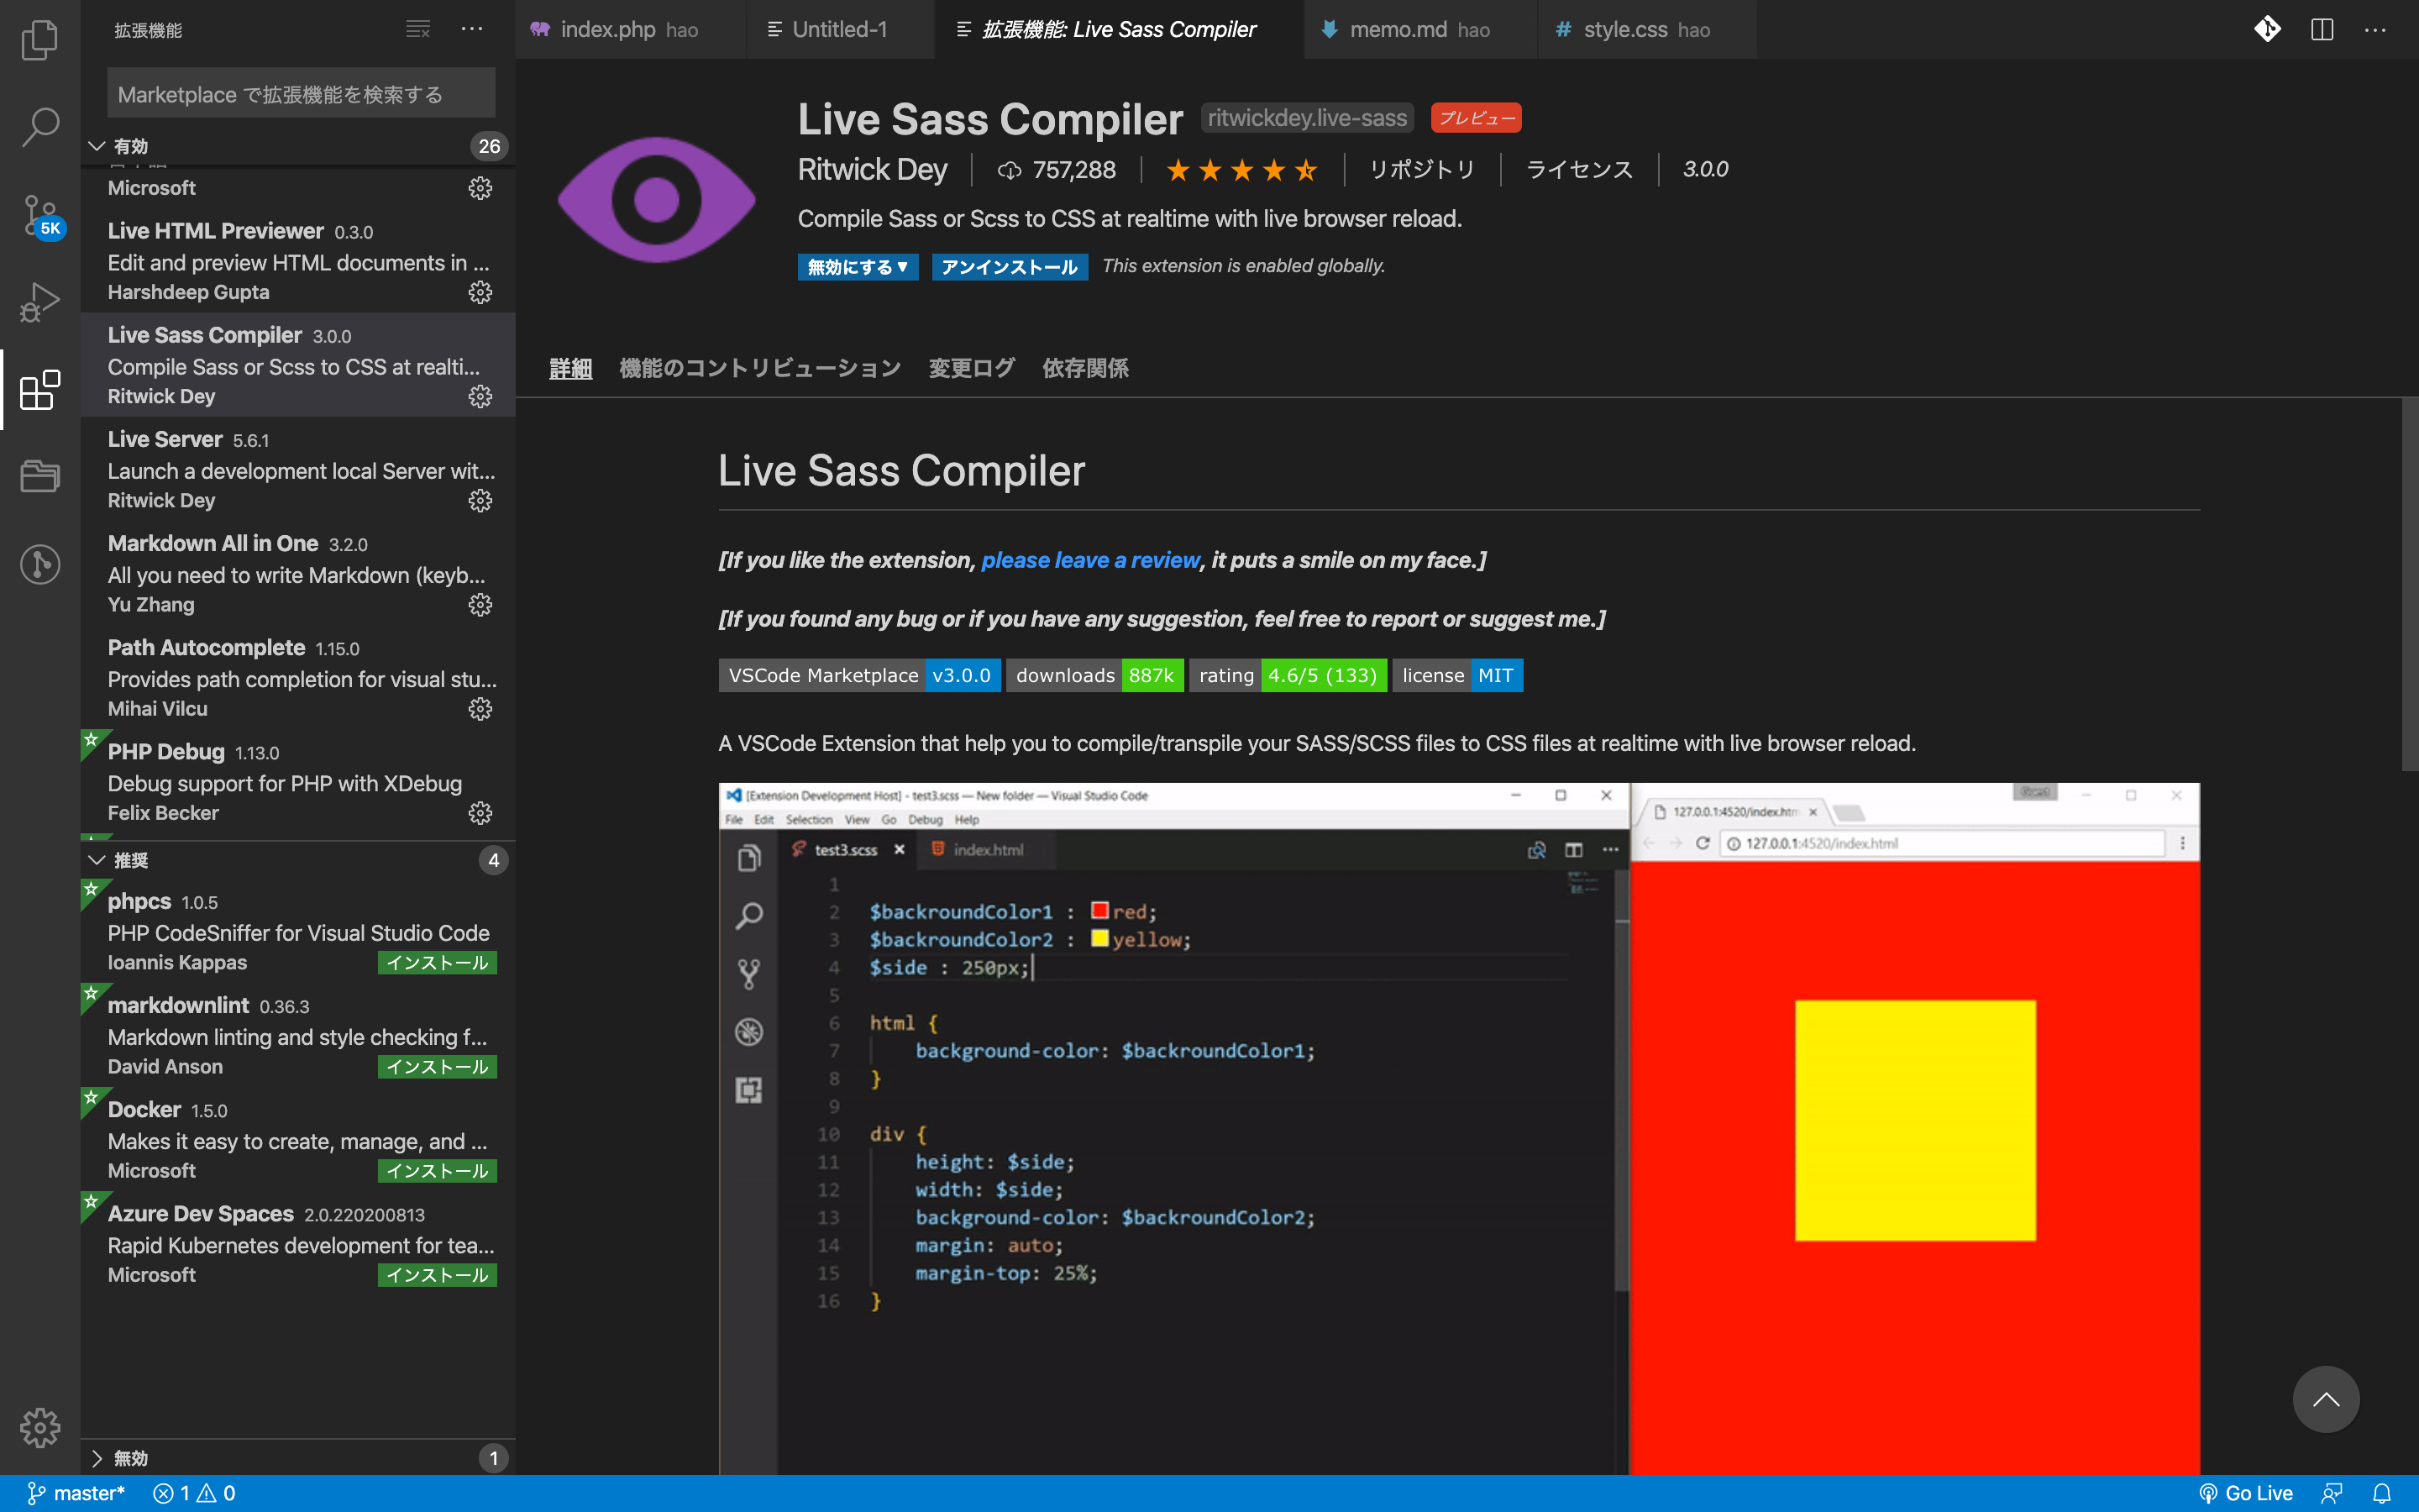Open Source Control view with 5K badge
Image resolution: width=2419 pixels, height=1512 pixels.
click(40, 214)
